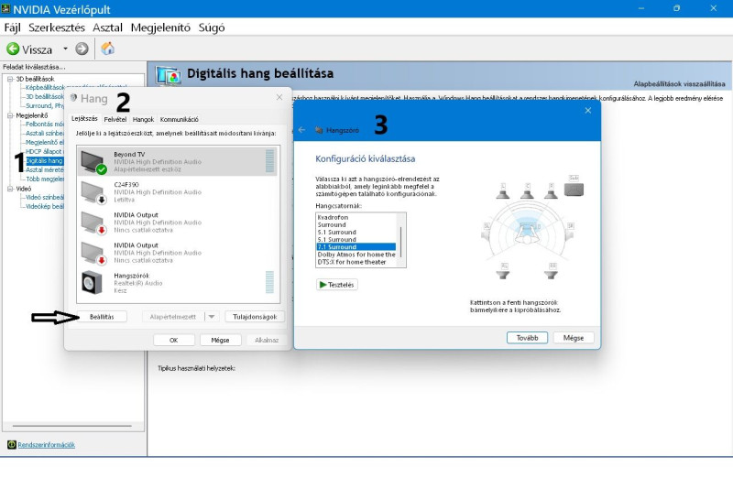Click Mégse in Hang dialog

[220, 340]
